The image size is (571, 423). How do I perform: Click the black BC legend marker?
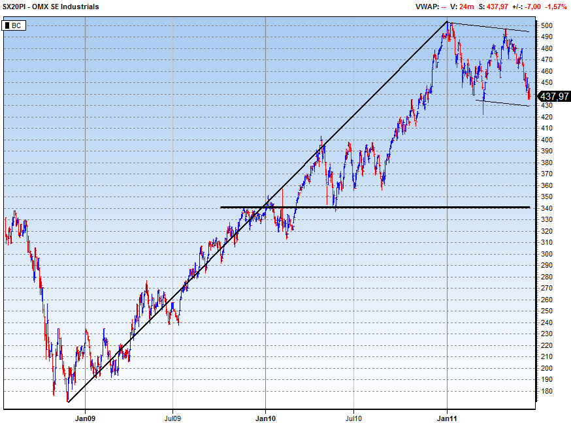7,26
